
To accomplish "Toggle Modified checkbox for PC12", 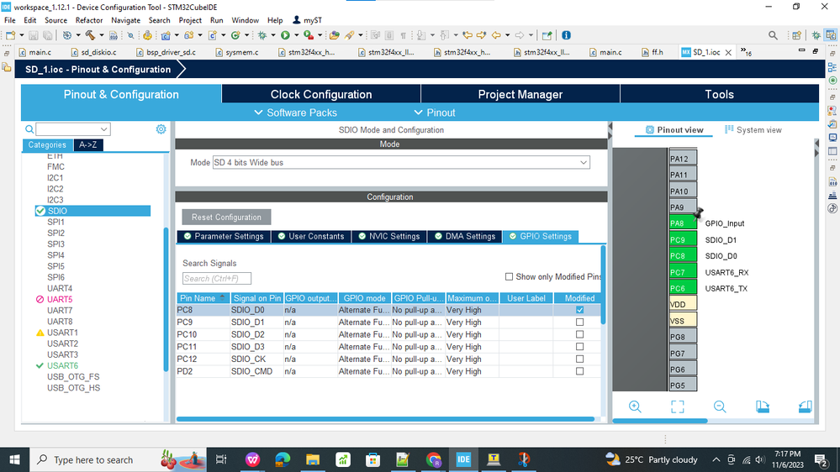I will click(579, 359).
